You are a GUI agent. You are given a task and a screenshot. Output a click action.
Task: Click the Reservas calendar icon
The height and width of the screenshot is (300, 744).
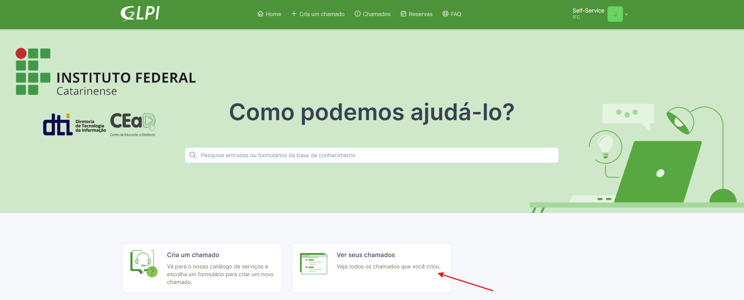(403, 14)
